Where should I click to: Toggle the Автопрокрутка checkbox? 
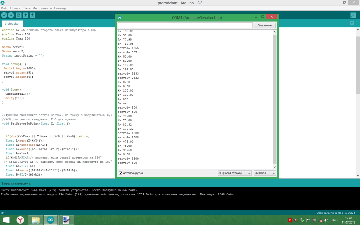point(121,173)
